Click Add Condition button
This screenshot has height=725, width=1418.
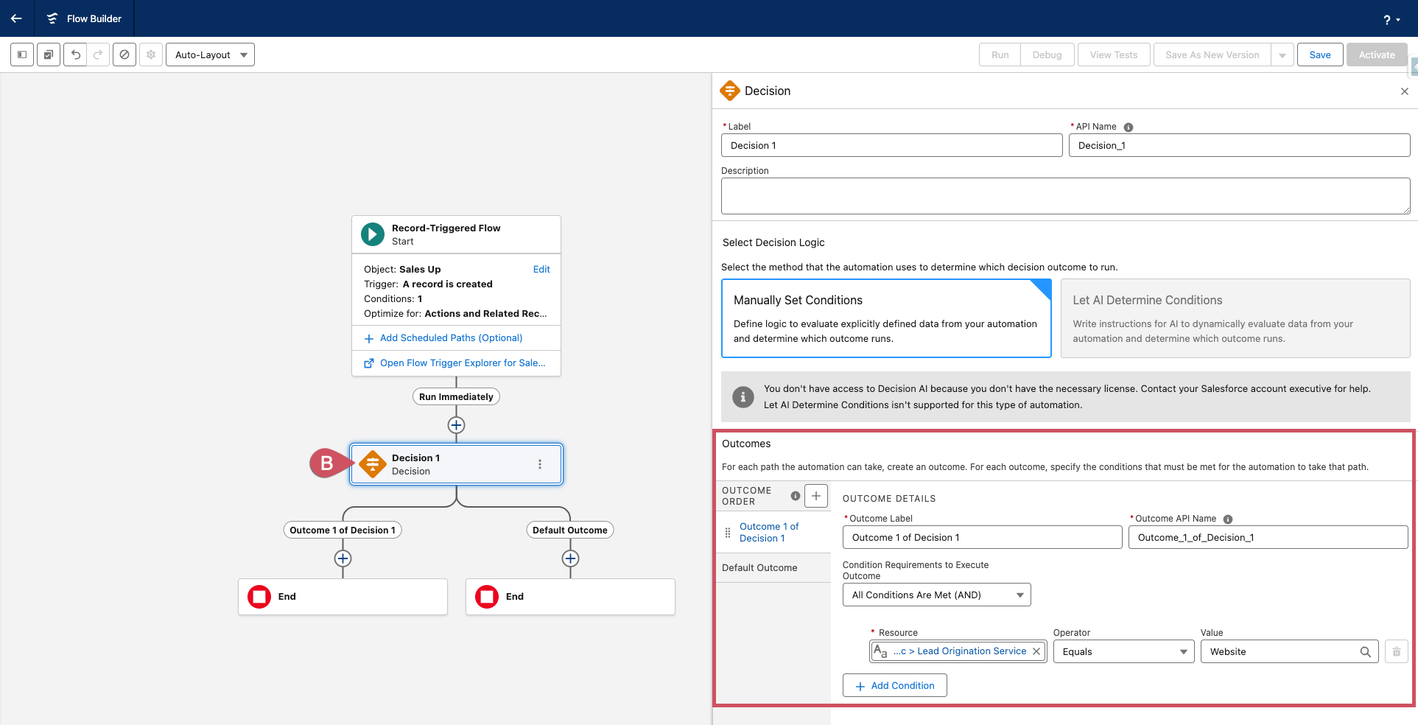(894, 685)
